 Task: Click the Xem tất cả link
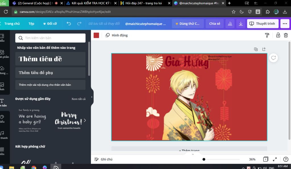pos(78,99)
